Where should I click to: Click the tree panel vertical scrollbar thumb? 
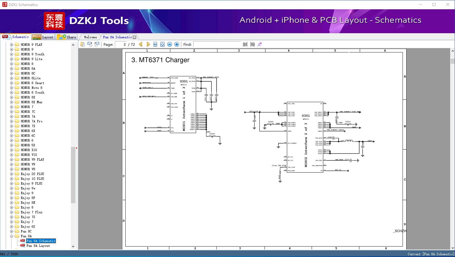click(73, 175)
